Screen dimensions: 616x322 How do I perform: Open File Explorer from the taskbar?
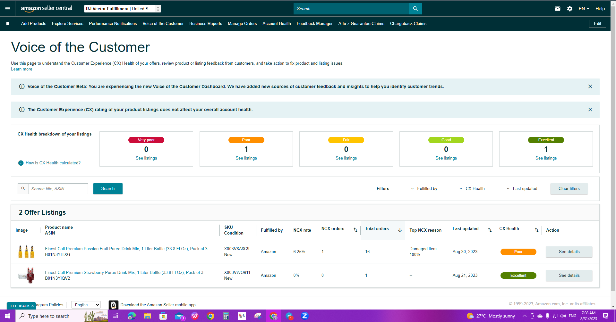147,316
